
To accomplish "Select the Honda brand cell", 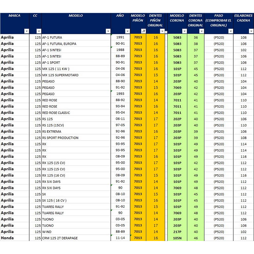I will coord(15,238).
